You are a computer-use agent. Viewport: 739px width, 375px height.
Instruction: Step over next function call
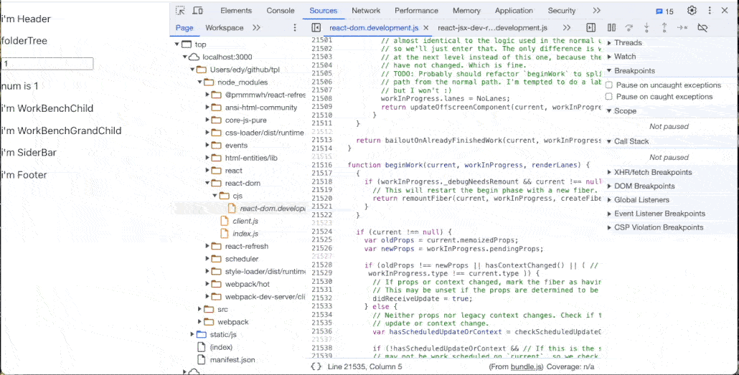(x=629, y=28)
